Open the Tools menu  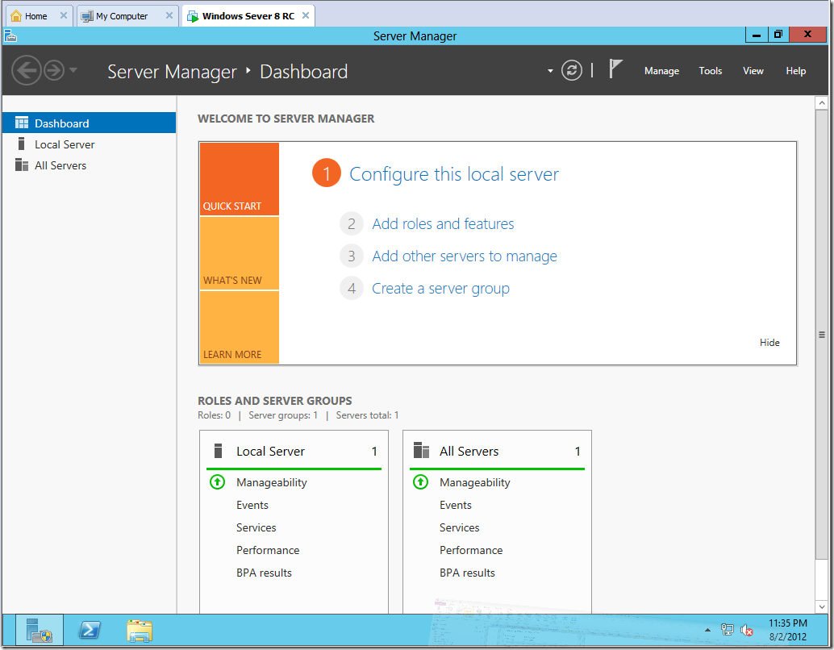[710, 71]
